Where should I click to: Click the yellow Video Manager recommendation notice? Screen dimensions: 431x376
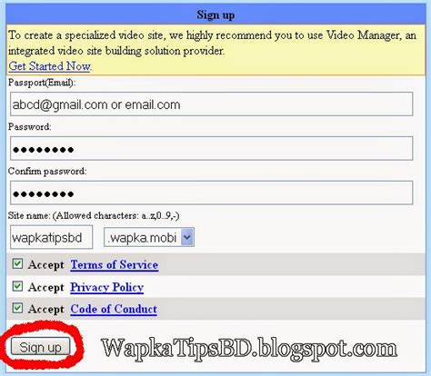pyautogui.click(x=215, y=50)
